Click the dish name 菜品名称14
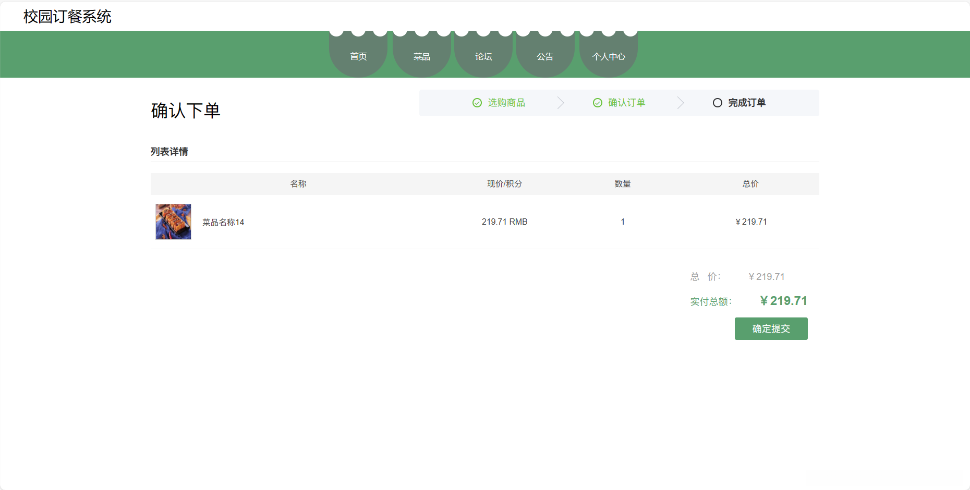This screenshot has height=490, width=970. click(x=223, y=222)
